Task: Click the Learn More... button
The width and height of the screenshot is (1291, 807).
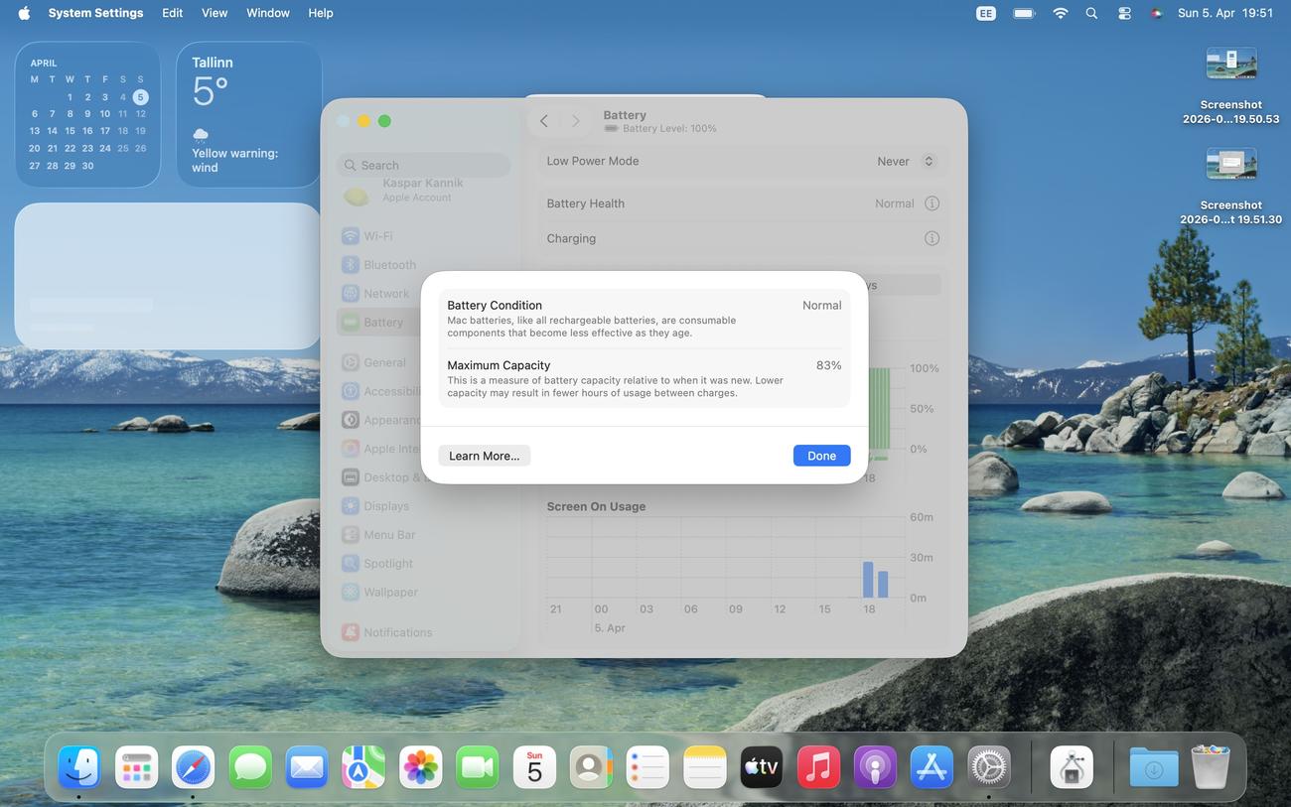Action: pos(484,456)
